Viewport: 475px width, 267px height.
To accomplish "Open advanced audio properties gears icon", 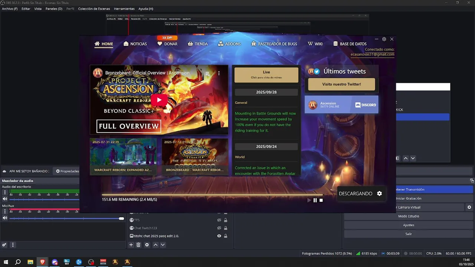I will click(4, 245).
